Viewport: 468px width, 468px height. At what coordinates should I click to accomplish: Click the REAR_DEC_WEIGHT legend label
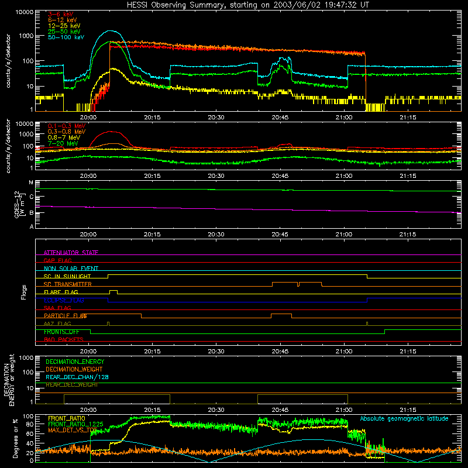[x=72, y=385]
